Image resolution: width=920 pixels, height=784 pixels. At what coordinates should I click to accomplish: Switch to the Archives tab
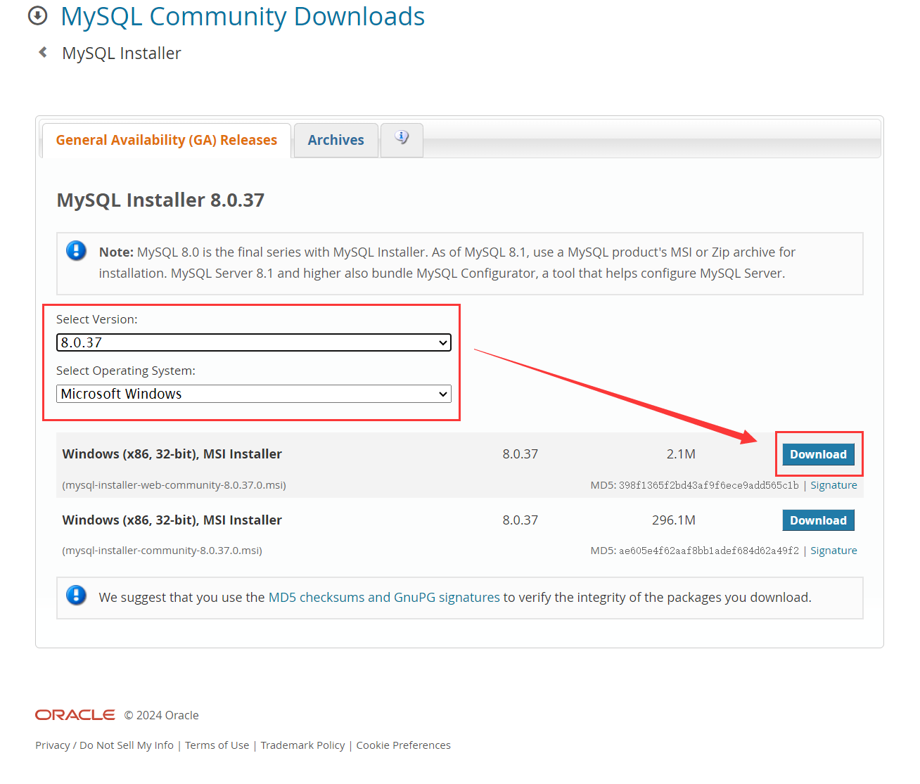click(x=336, y=140)
